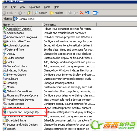This screenshot has width=137, height=131.
Task: Select the Date and Time icon
Action: tap(5, 49)
